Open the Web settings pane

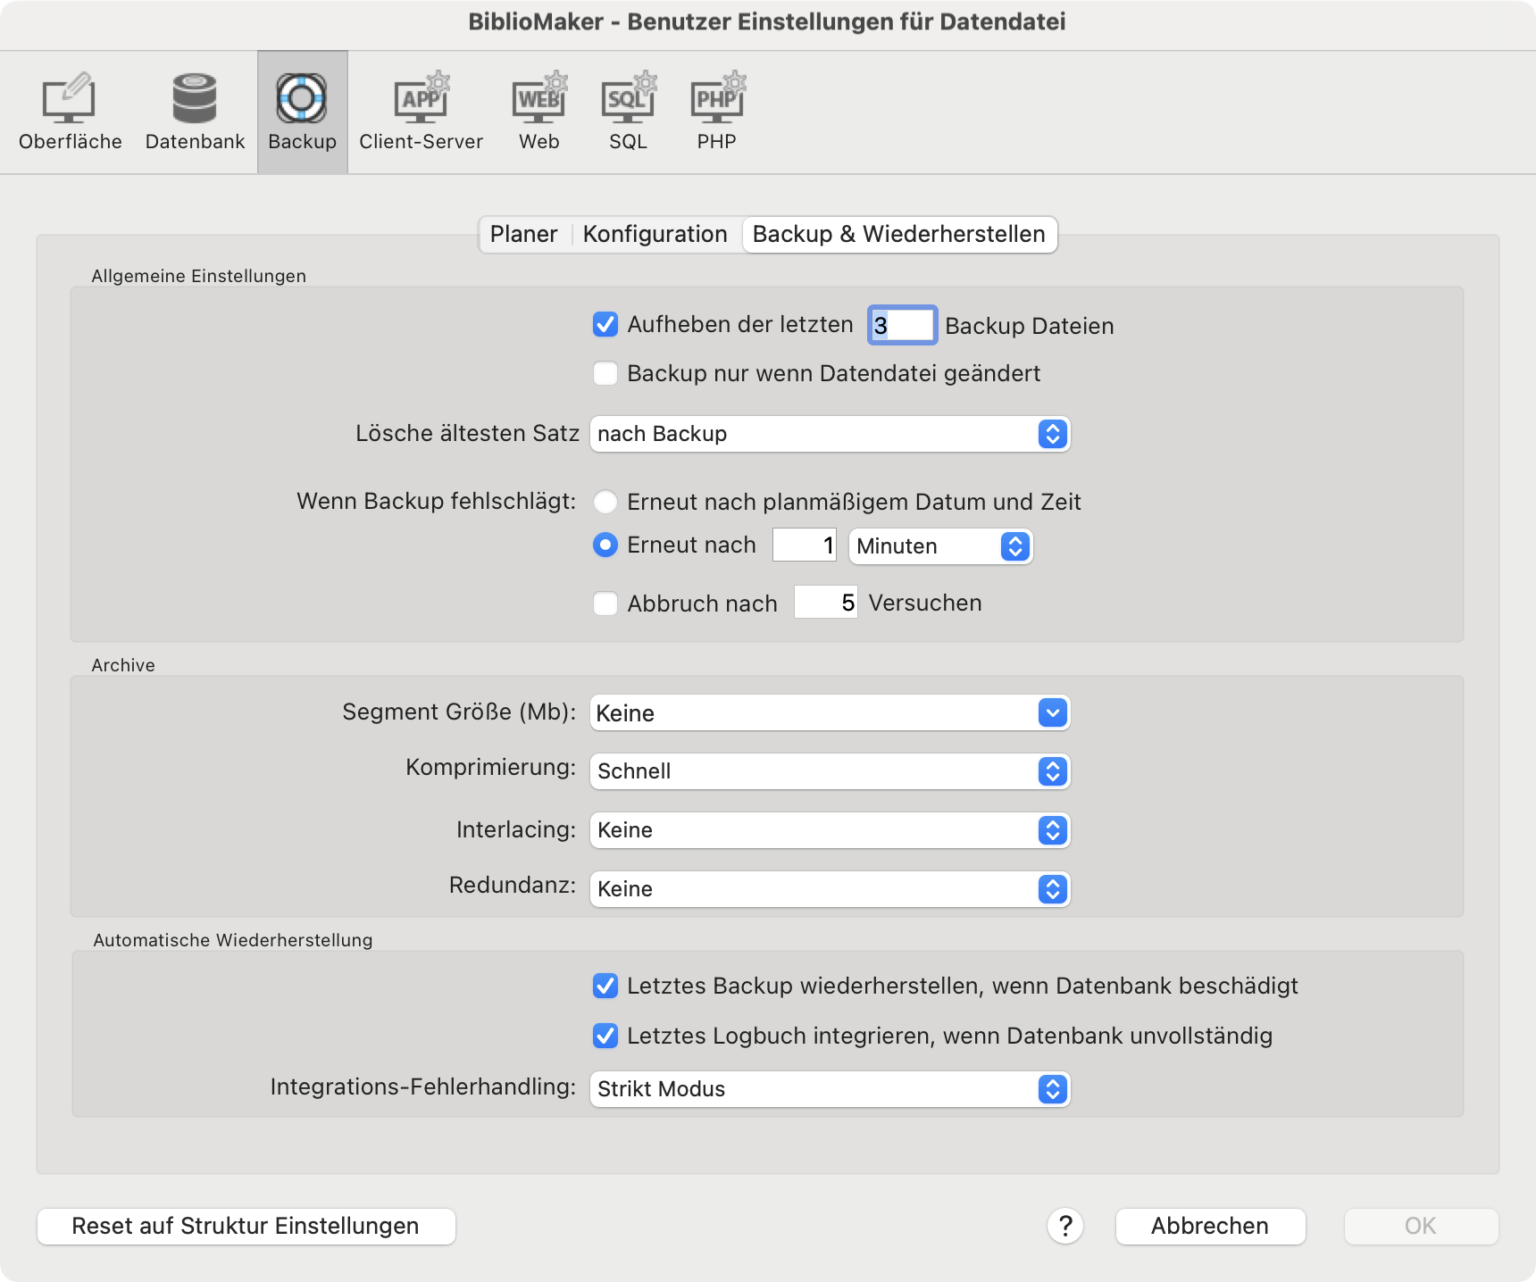pos(539,112)
